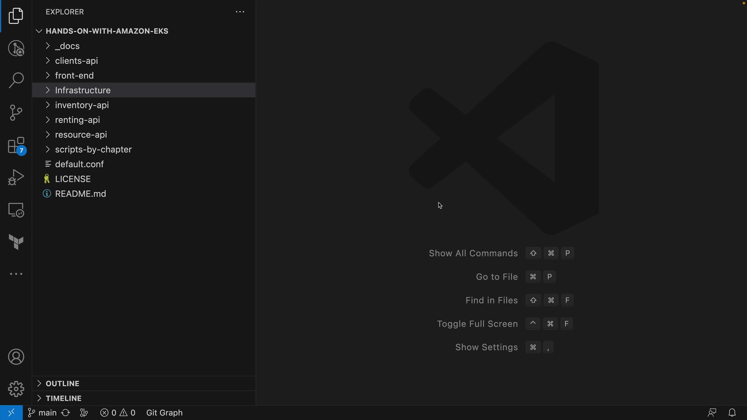This screenshot has width=747, height=420.
Task: Collapse the HANDS-ON-WITH-AMAZON-EKS root folder
Action: pos(107,31)
